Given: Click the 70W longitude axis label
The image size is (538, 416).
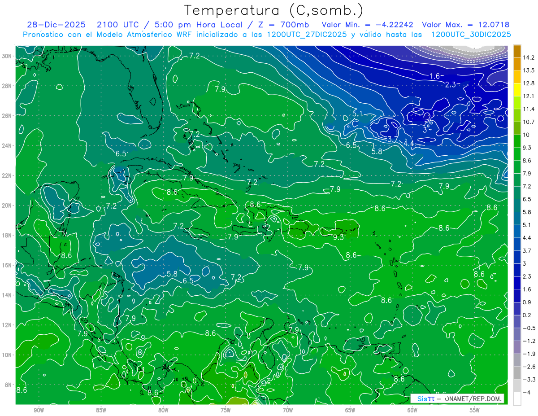Looking at the screenshot, I should [288, 410].
